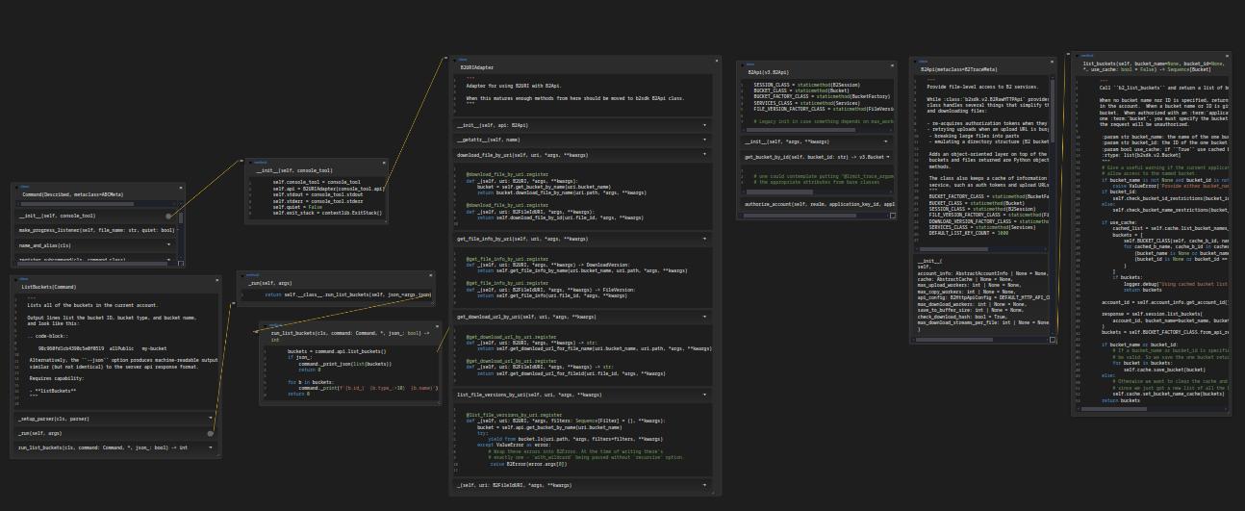
Task: Click resize handle of B2Api(v3.B2Api) node
Action: (x=893, y=216)
